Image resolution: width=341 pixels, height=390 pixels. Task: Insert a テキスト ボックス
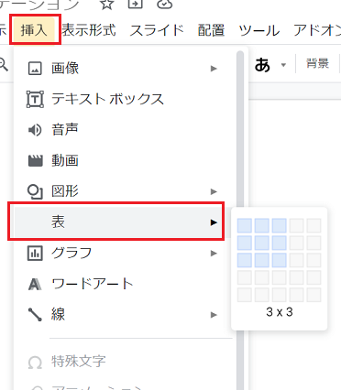click(x=125, y=99)
